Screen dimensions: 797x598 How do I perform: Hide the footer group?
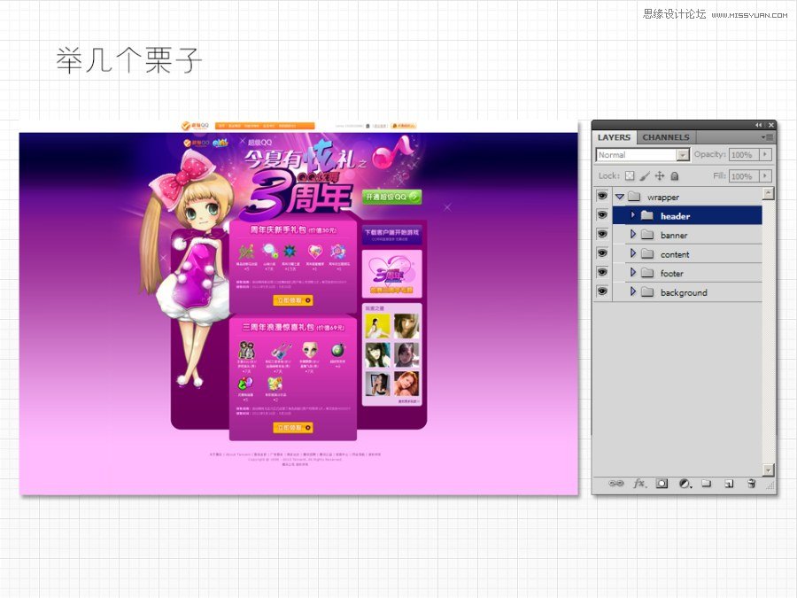pyautogui.click(x=602, y=272)
